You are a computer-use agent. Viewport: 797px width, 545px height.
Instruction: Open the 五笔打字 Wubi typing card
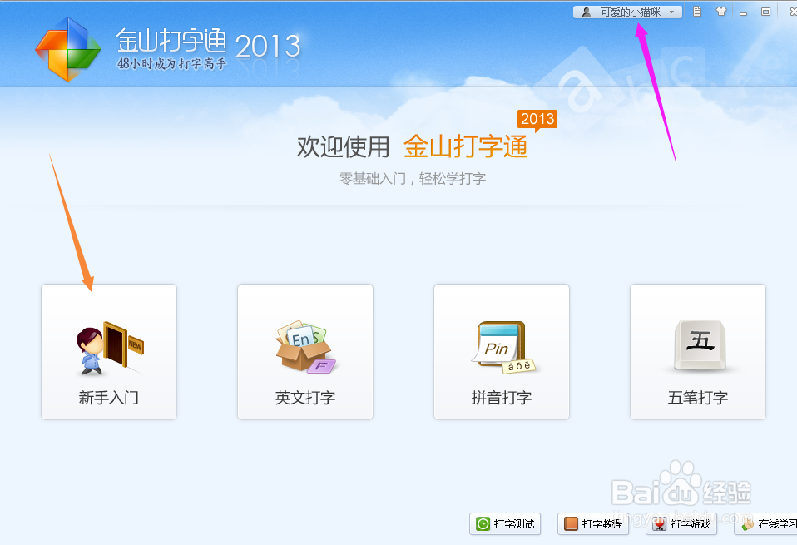tap(698, 352)
